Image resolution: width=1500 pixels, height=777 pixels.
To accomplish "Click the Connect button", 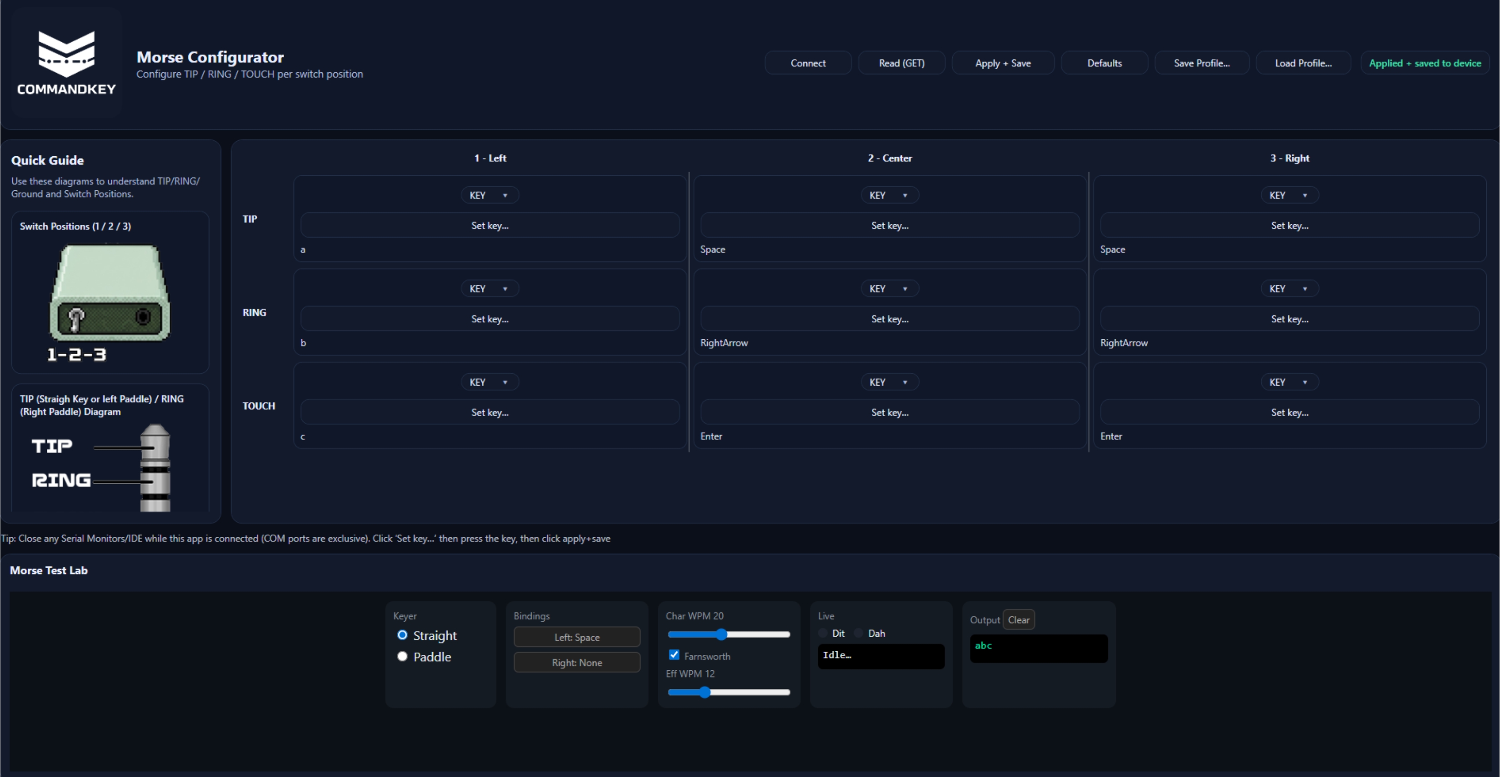I will click(x=808, y=62).
